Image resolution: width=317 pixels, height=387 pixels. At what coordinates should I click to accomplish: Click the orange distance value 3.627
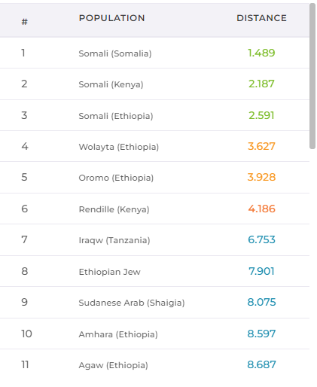261,146
